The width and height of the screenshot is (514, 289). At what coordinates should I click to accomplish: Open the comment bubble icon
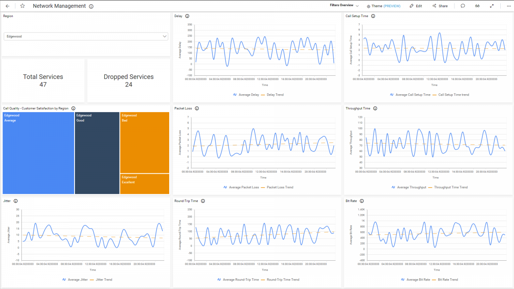(x=463, y=6)
